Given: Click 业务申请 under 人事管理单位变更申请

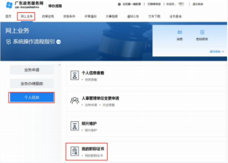Looking at the screenshot, I should [x=91, y=105].
